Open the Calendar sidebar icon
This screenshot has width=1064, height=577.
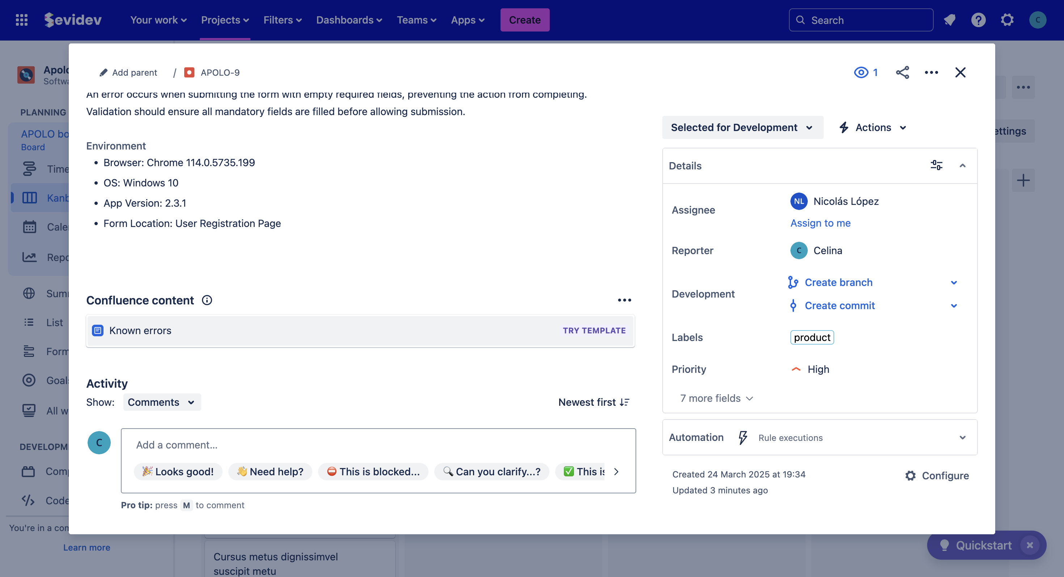29,227
